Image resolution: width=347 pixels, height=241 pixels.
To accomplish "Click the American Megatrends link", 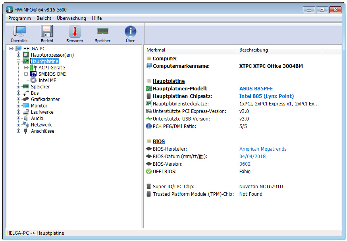I will [x=262, y=149].
